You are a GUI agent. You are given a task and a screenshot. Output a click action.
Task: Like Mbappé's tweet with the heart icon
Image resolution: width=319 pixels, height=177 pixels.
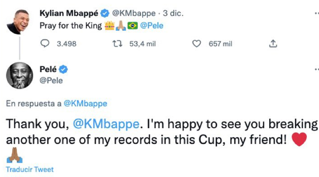(x=196, y=44)
